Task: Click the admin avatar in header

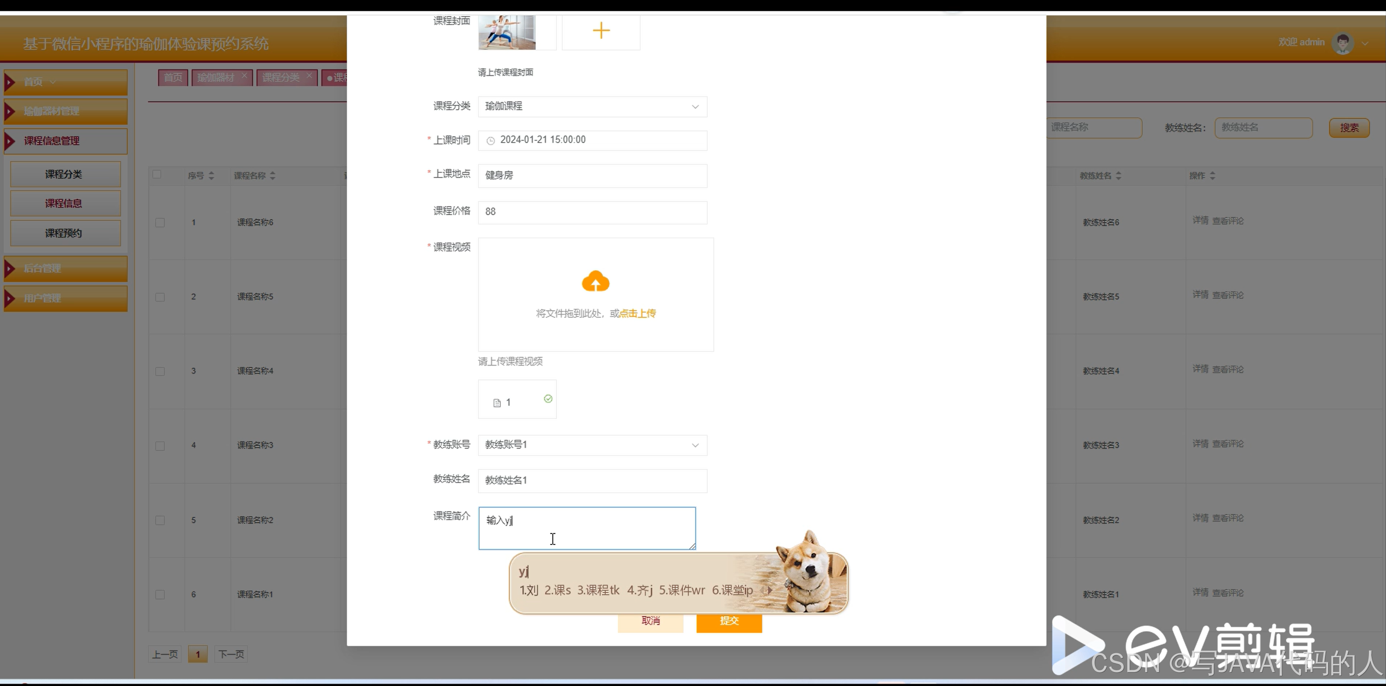Action: [1343, 43]
